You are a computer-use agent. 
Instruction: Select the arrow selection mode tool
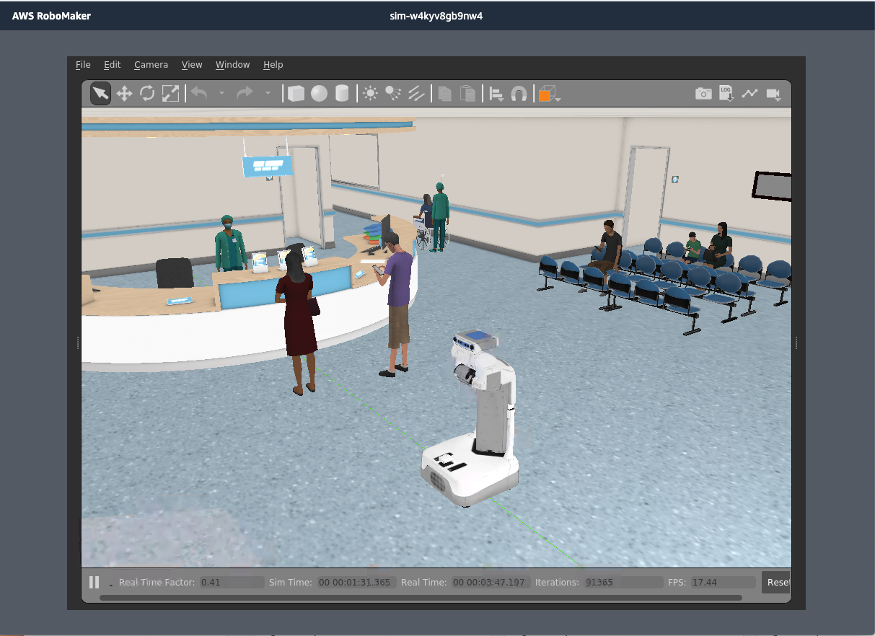(x=100, y=93)
